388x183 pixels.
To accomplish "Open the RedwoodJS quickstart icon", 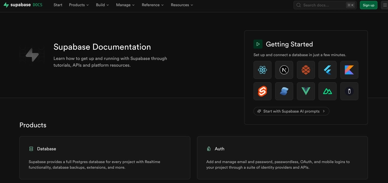I will pyautogui.click(x=306, y=70).
